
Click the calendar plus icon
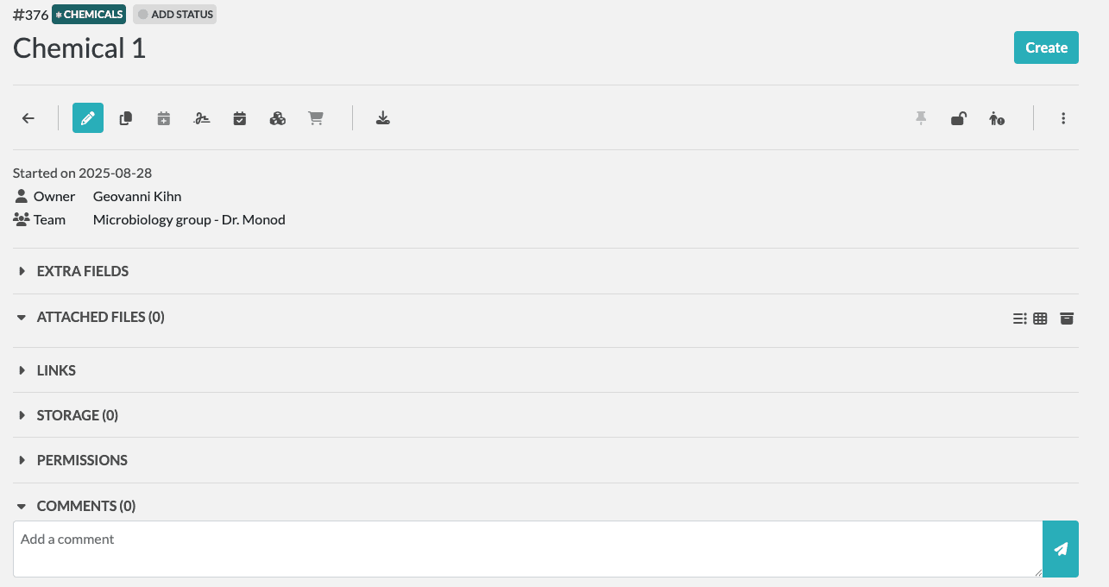coord(164,118)
